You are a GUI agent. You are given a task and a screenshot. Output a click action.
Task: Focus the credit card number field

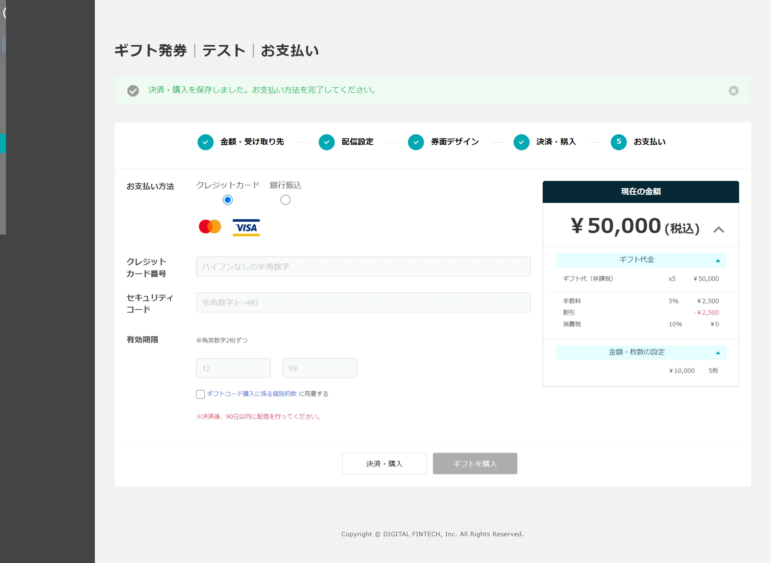pyautogui.click(x=363, y=267)
